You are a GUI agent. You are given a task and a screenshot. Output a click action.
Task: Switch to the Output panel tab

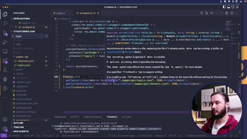[x=75, y=117]
